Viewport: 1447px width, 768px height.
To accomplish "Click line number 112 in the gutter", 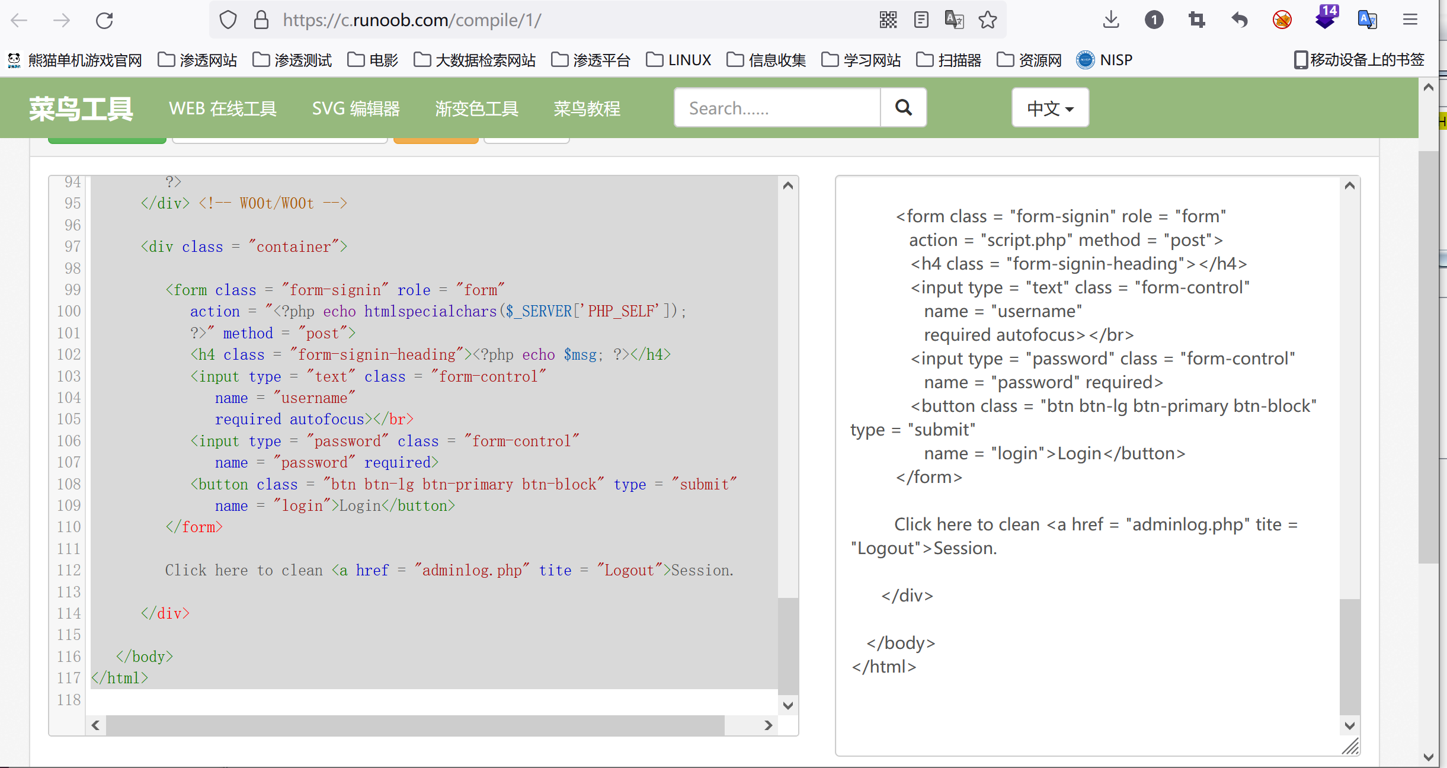I will (69, 570).
